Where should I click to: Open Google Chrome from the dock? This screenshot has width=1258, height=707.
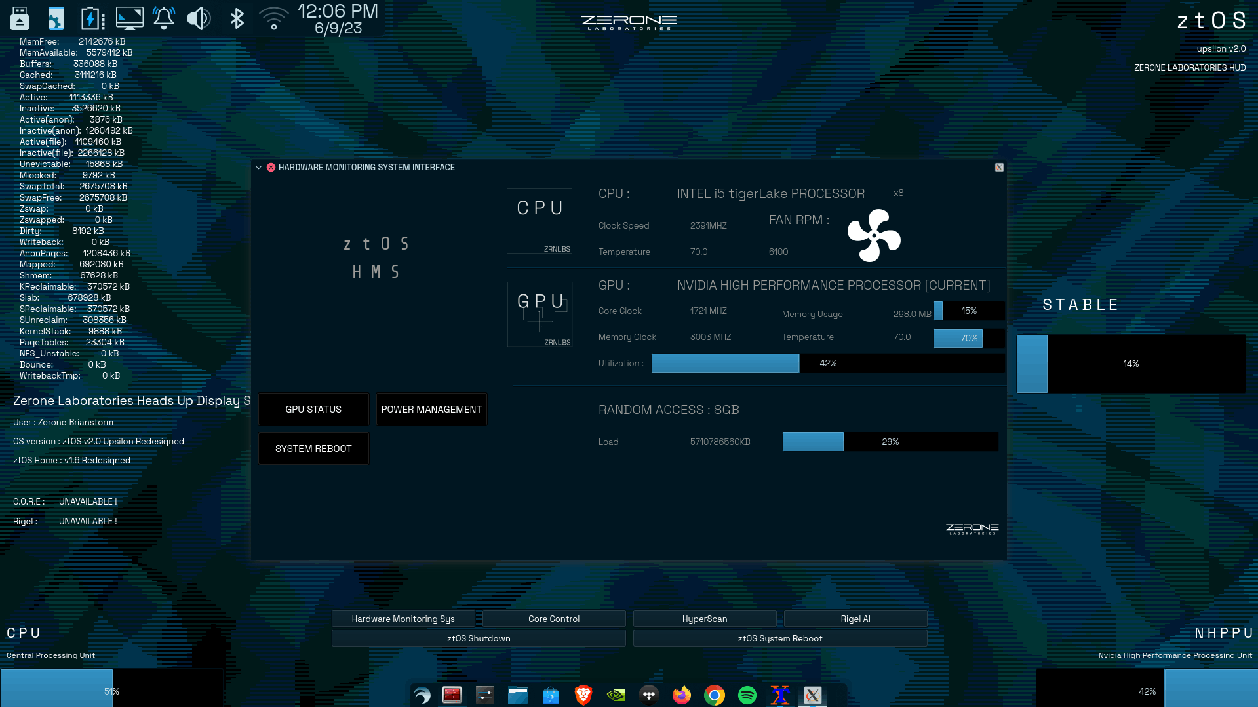coord(715,695)
